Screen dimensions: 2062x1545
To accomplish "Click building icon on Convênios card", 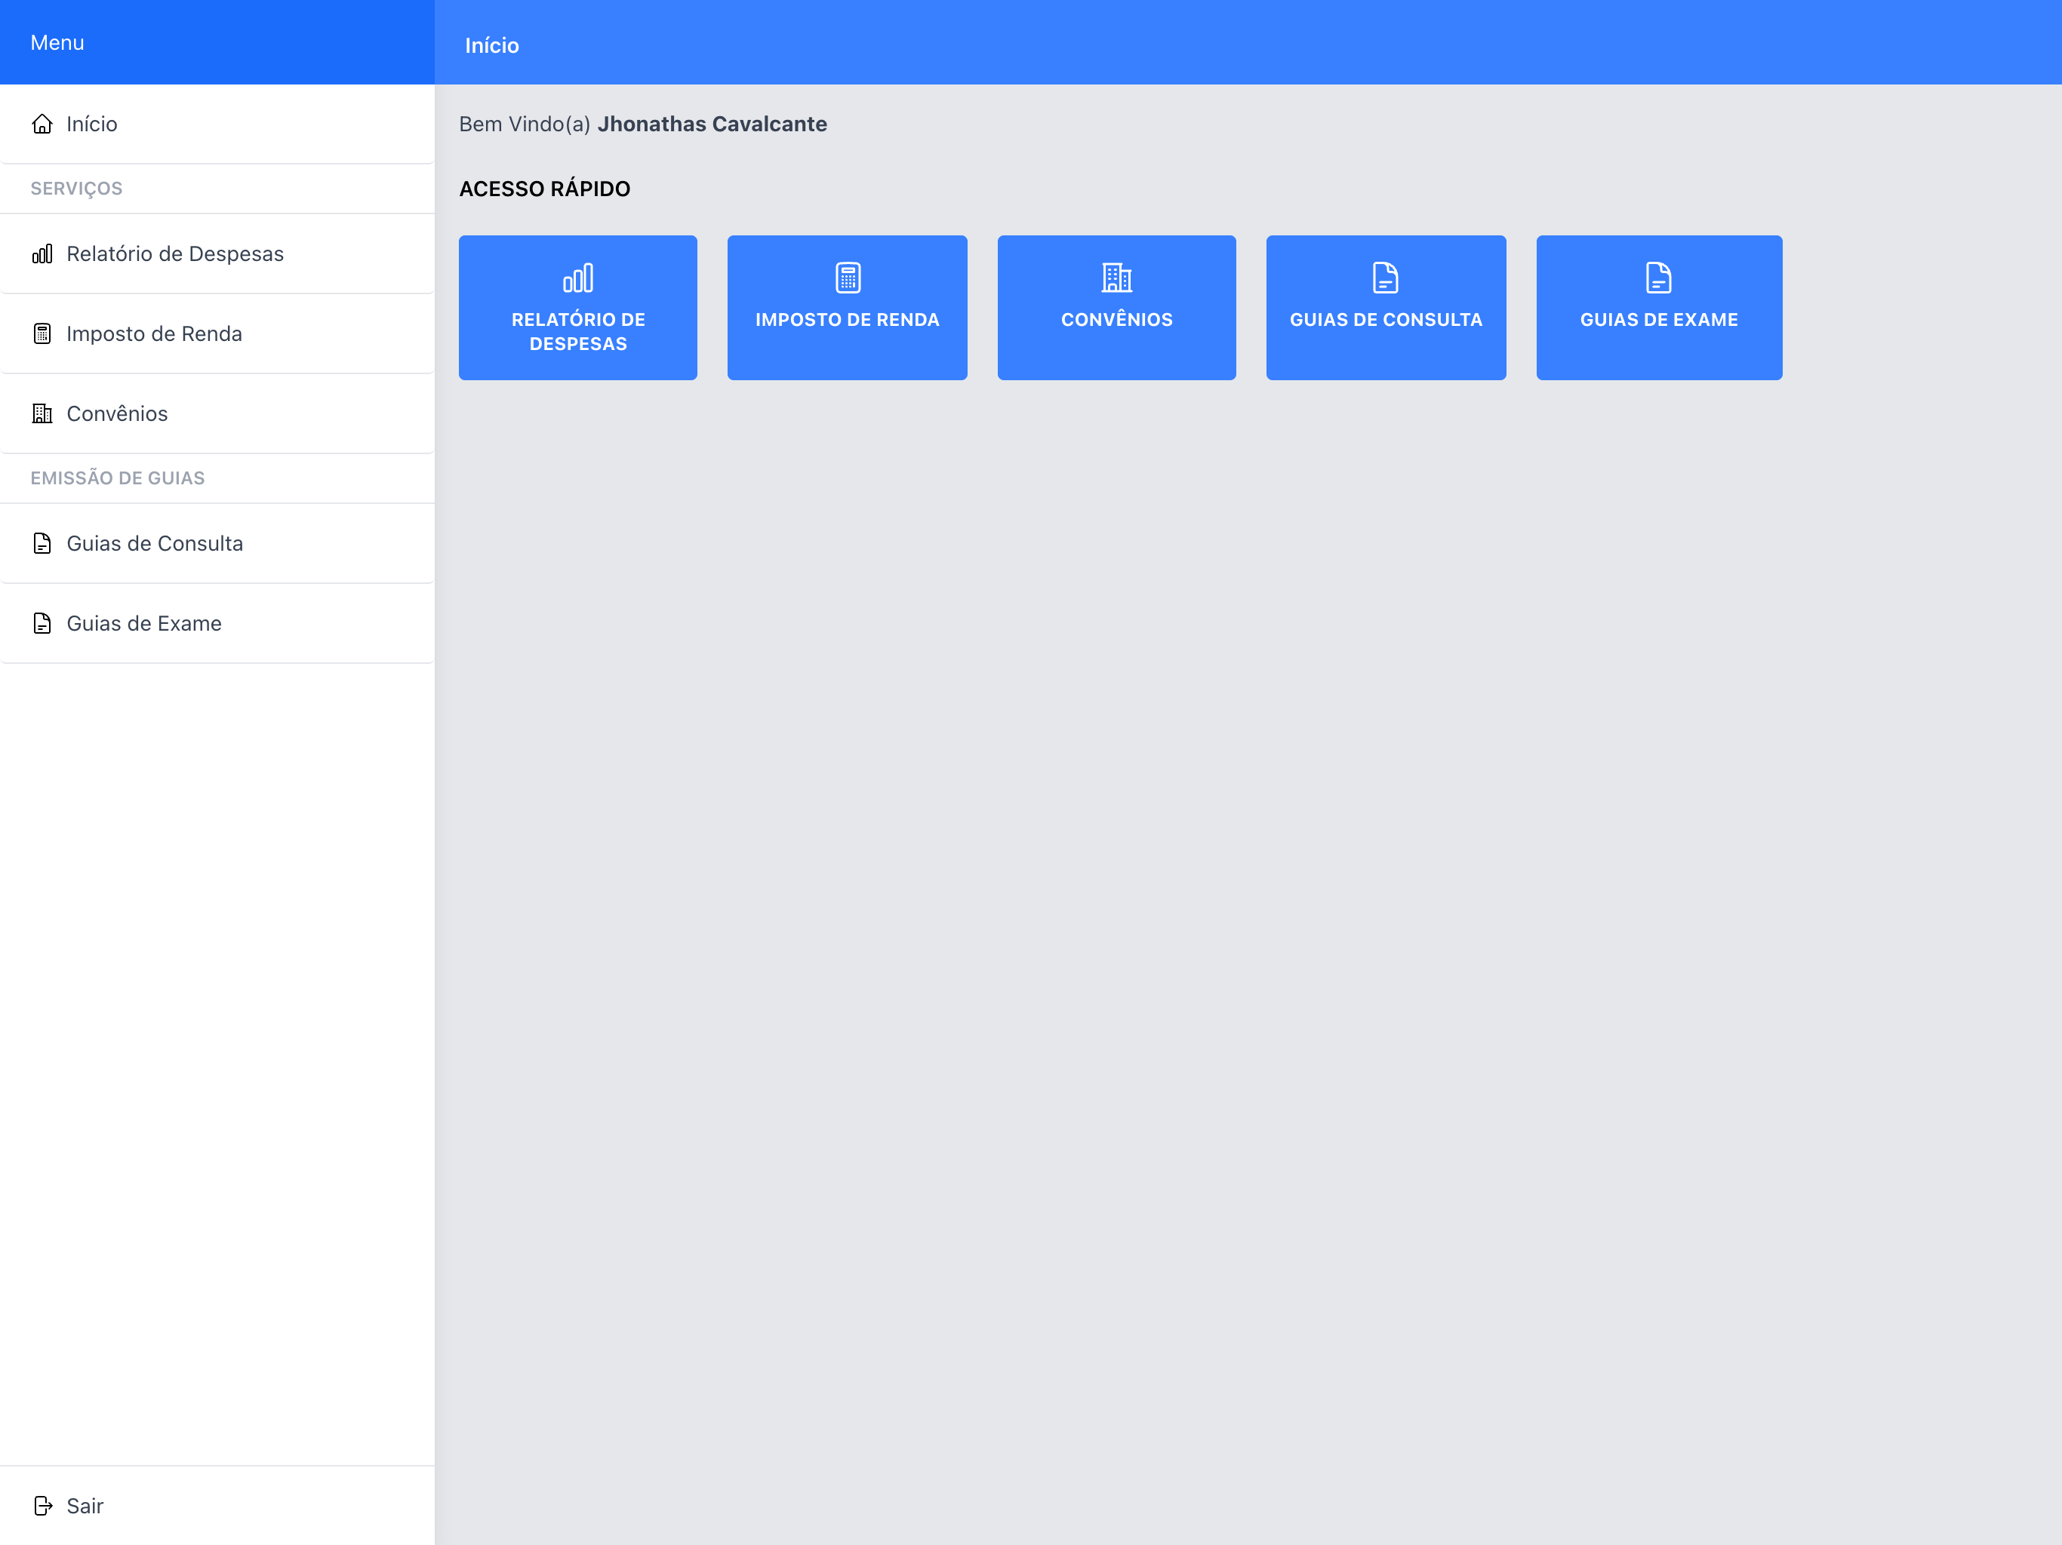I will 1117,278.
